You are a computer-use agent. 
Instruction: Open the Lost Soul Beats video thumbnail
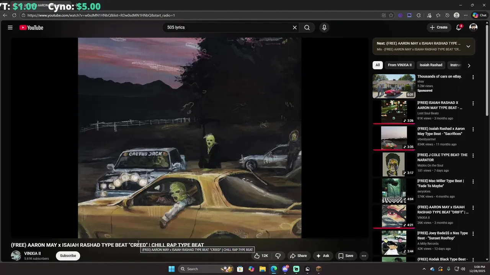coord(394,112)
